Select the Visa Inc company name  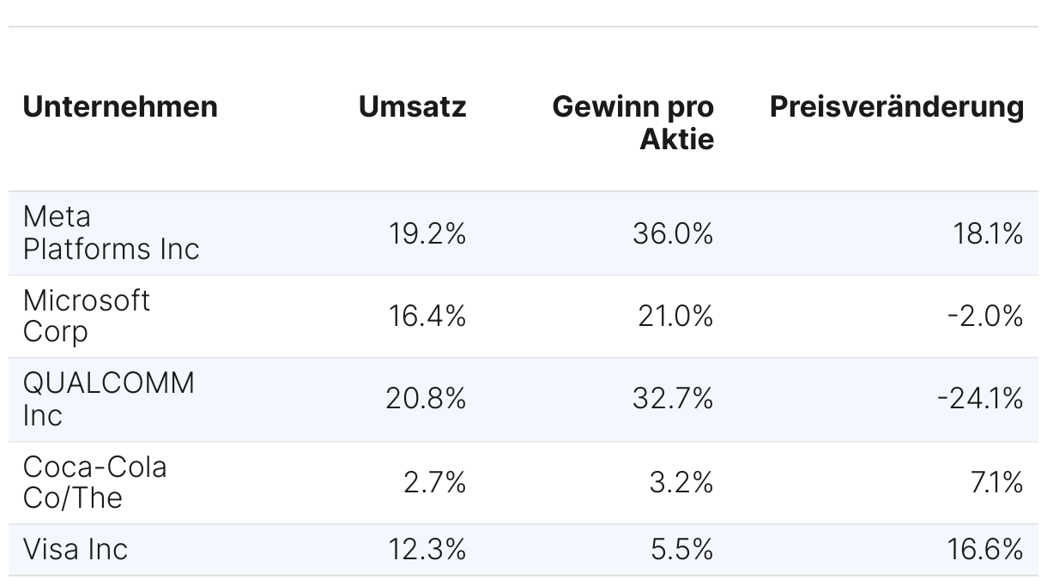(x=76, y=549)
